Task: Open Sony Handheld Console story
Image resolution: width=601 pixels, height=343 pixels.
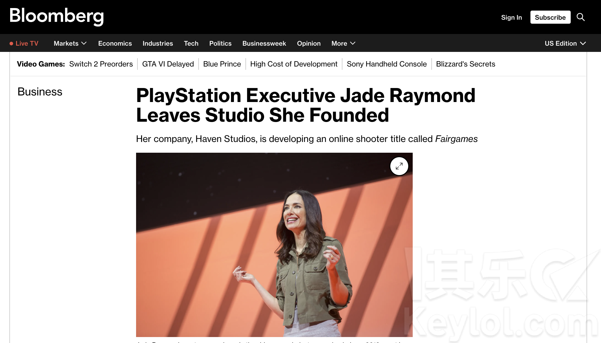Action: tap(387, 64)
